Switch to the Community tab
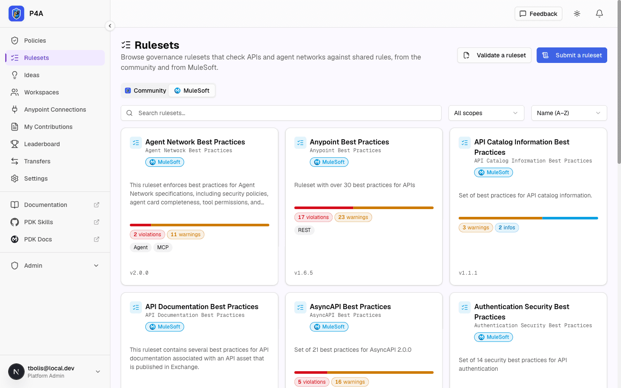Viewport: 621px width, 388px height. pyautogui.click(x=145, y=91)
